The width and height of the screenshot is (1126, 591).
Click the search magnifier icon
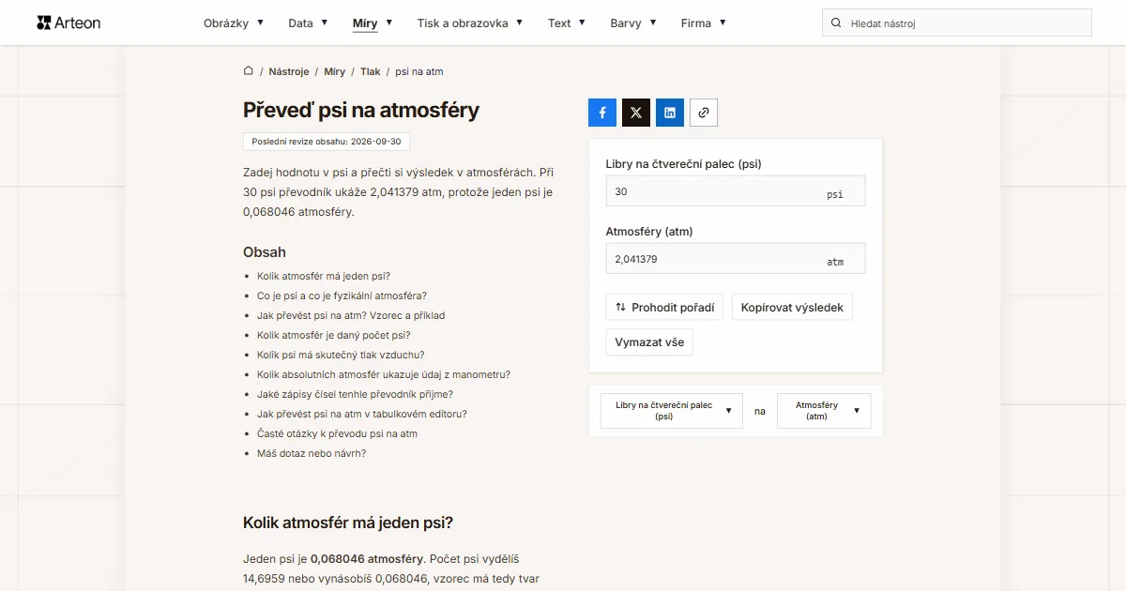(836, 23)
